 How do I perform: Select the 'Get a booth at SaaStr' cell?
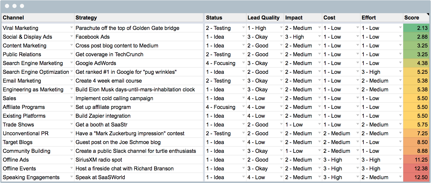point(139,125)
